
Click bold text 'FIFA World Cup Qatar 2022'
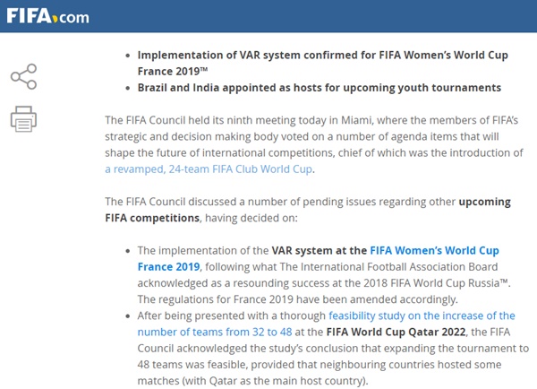point(396,332)
